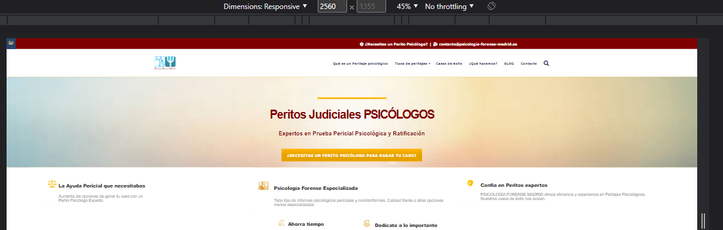723x230 pixels.
Task: Open the site search magnifier icon
Action: pos(546,63)
